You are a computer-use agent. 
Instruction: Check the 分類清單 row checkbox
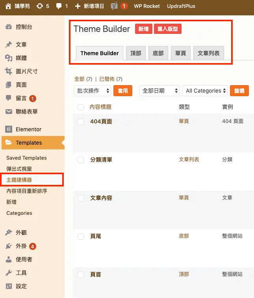coord(81,160)
